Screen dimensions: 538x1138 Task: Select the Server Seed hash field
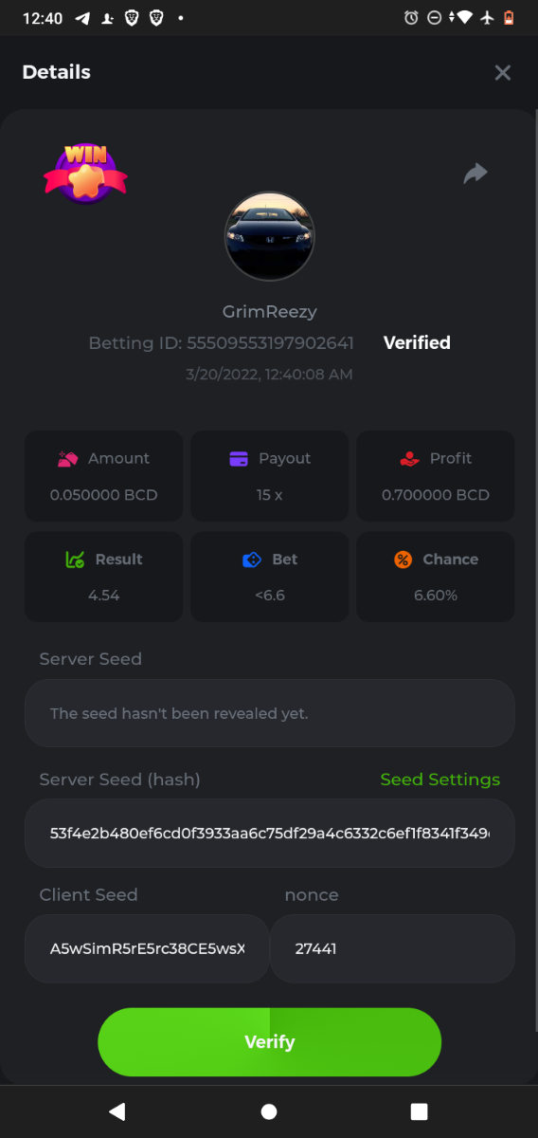pyautogui.click(x=269, y=833)
